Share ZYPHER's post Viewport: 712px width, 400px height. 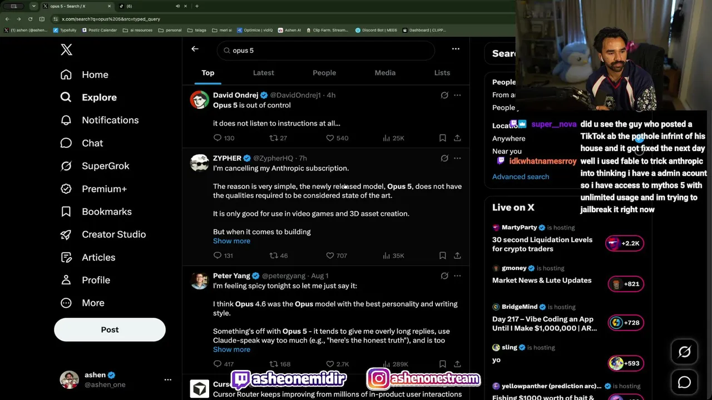click(x=457, y=256)
